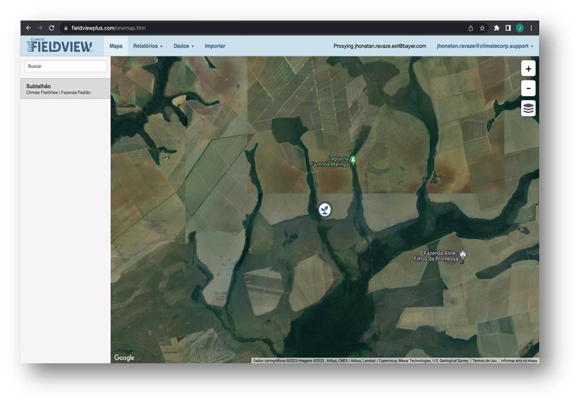The width and height of the screenshot is (581, 405).
Task: Open the Importar menu item
Action: click(x=215, y=46)
